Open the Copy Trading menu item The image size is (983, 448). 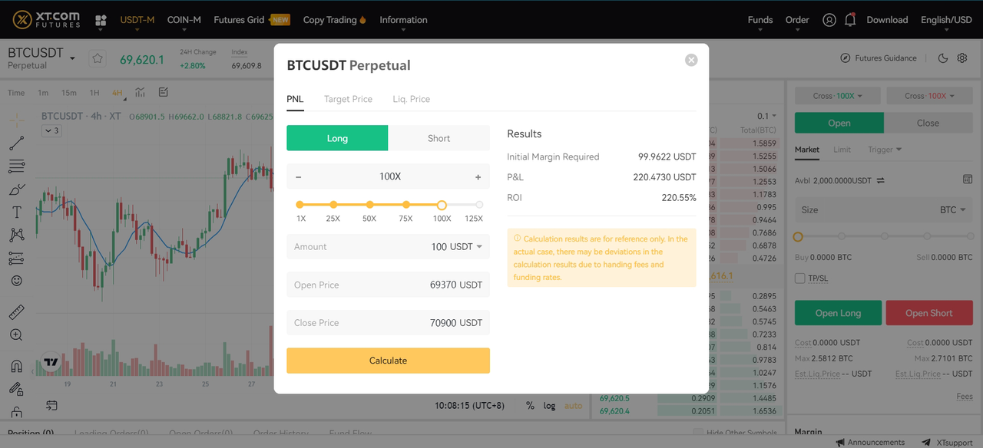coord(334,20)
